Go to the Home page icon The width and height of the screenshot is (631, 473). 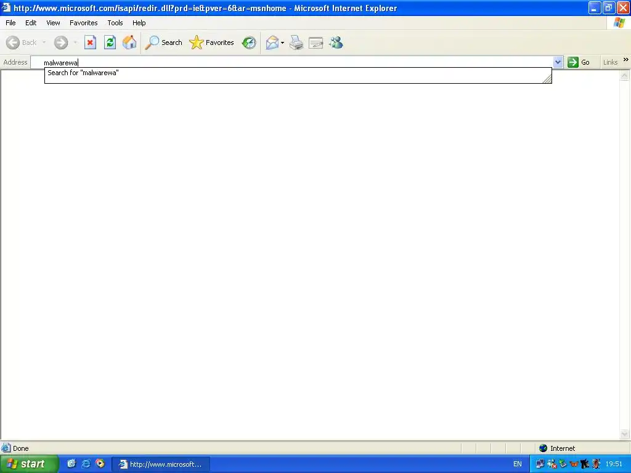click(129, 42)
